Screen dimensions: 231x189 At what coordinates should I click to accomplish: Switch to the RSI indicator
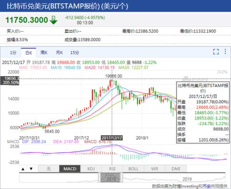112,169
